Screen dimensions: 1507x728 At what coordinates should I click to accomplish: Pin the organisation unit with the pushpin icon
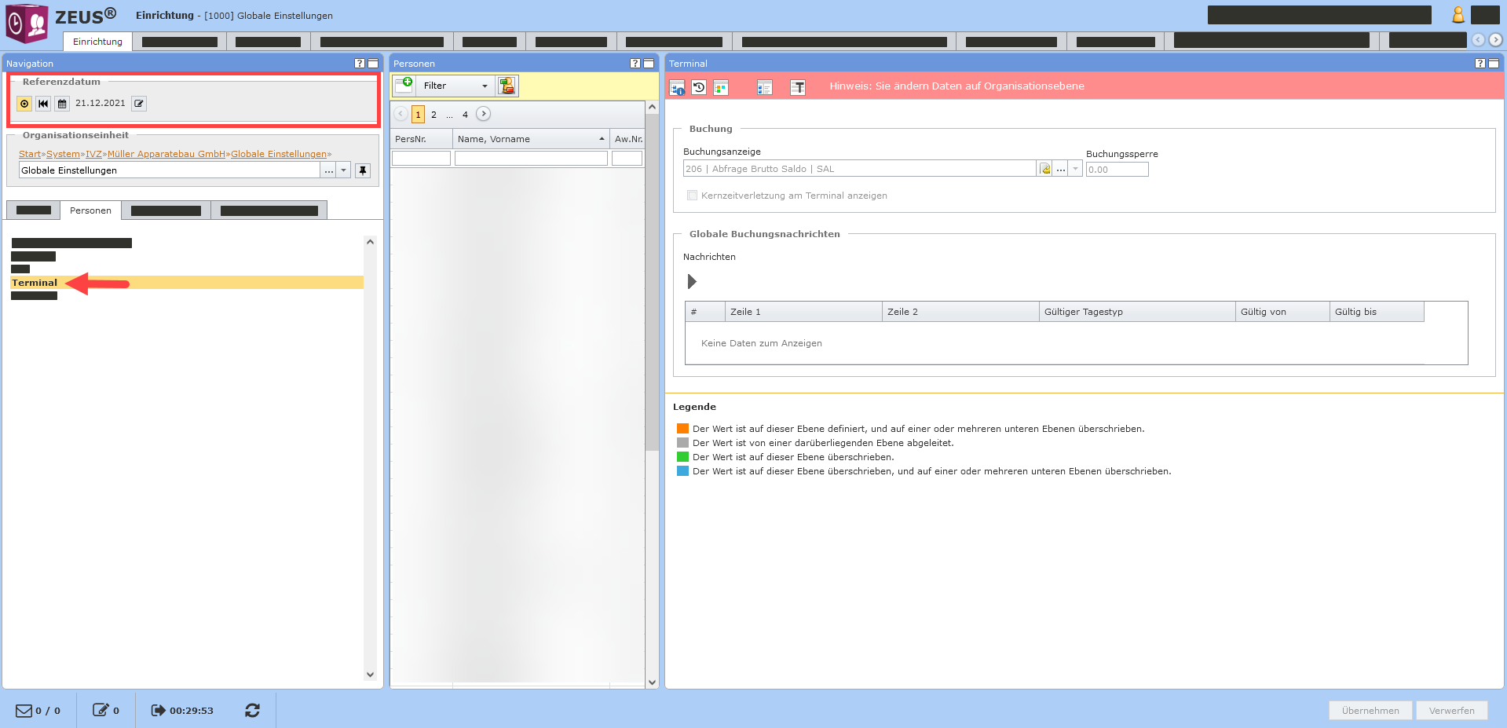click(x=362, y=170)
